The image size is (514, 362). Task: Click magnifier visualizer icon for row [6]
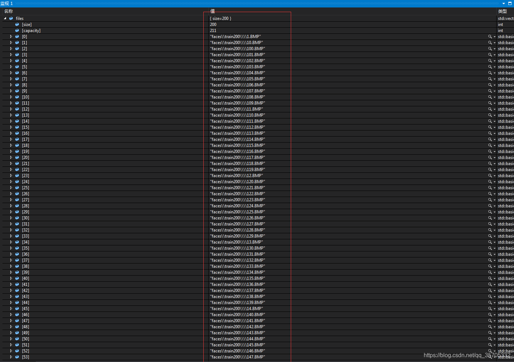(x=490, y=73)
